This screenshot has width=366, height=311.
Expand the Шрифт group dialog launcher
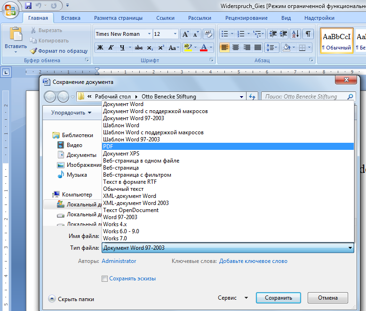point(212,60)
